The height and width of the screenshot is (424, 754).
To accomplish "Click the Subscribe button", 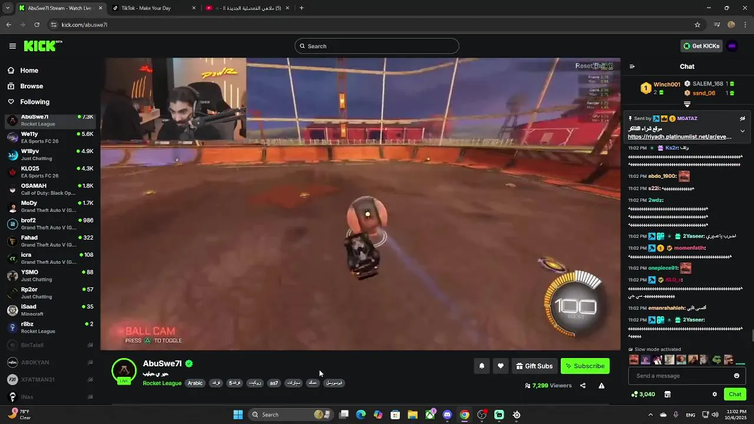I will [585, 366].
